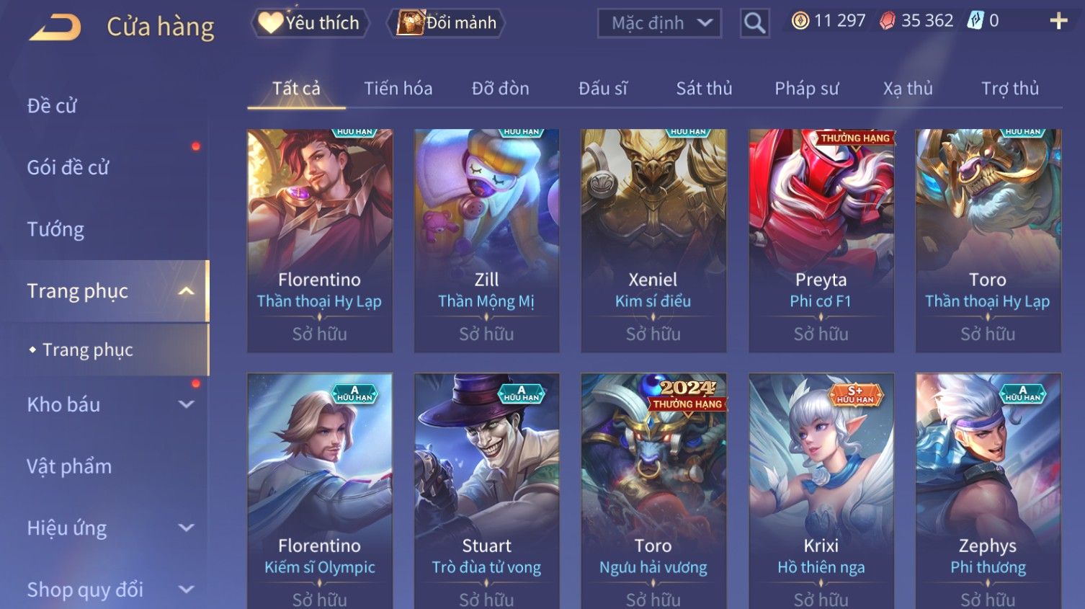Expand the Kho báu sidebar section
Screen dimensions: 1085x609
186,405
